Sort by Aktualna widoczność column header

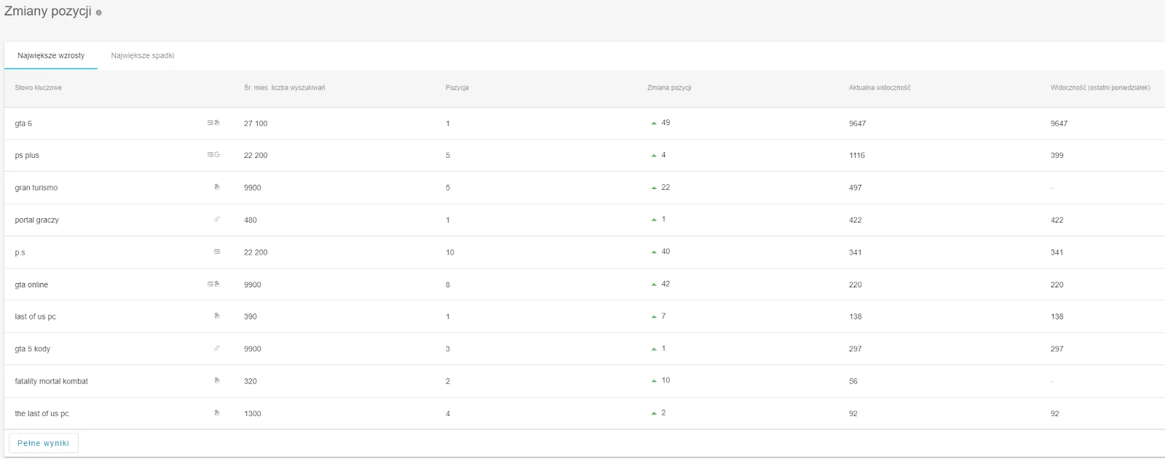880,88
